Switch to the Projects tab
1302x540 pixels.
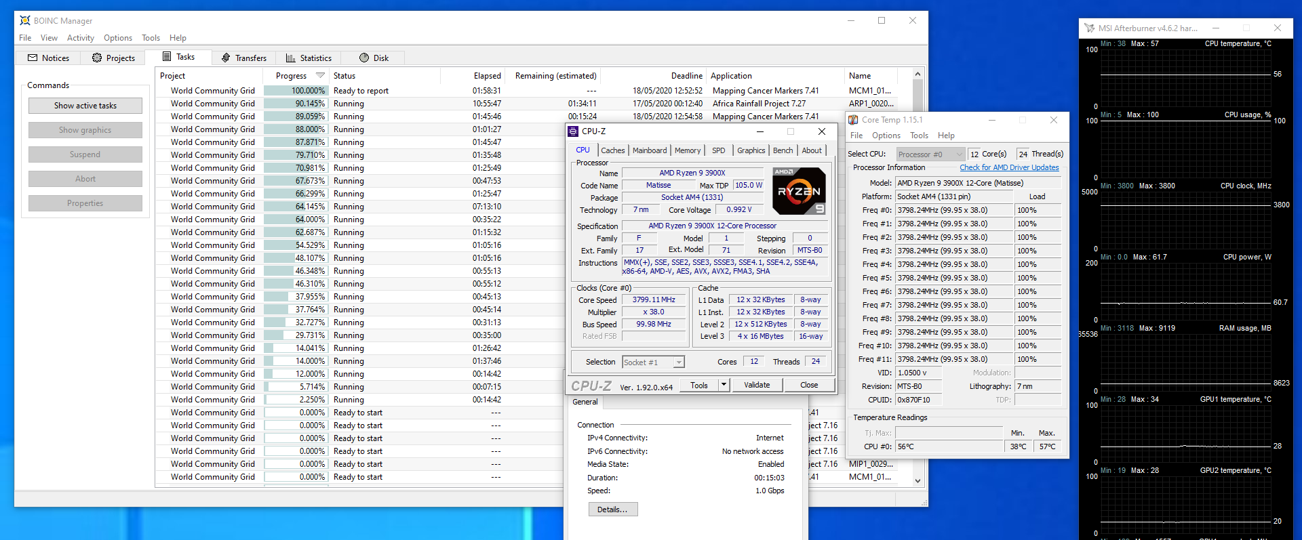pyautogui.click(x=113, y=58)
